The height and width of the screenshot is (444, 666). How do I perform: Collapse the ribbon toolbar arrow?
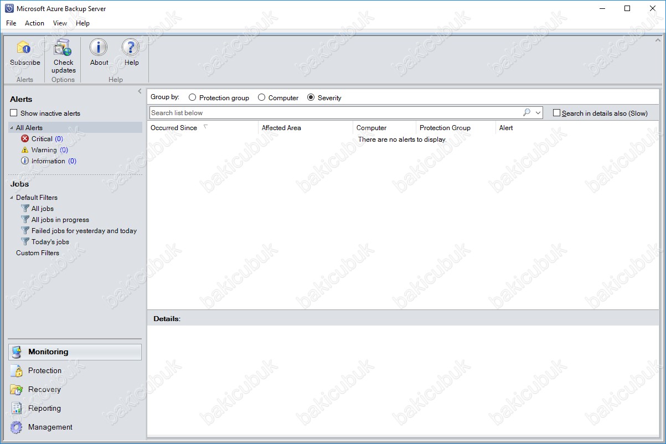[658, 40]
